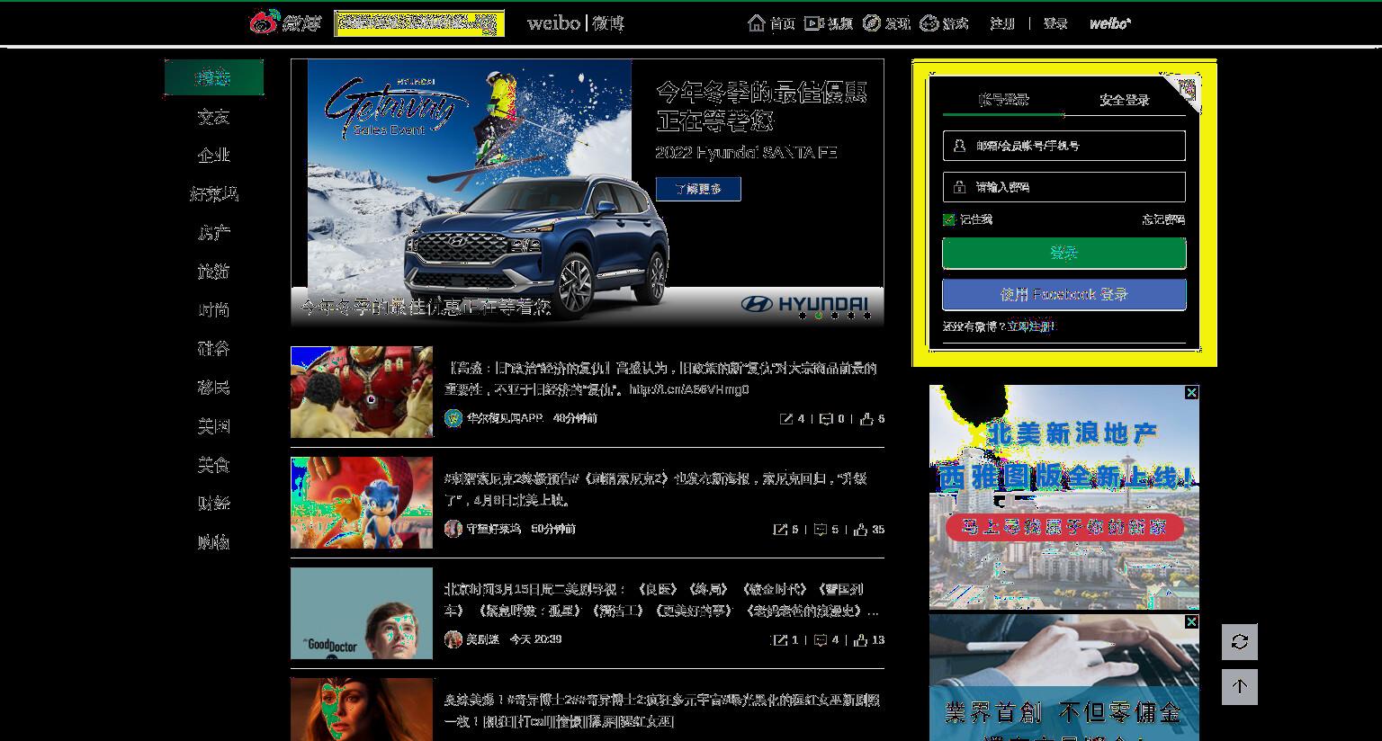Select the second carousel dot on banner
Screen dimensions: 1382x741
(818, 316)
